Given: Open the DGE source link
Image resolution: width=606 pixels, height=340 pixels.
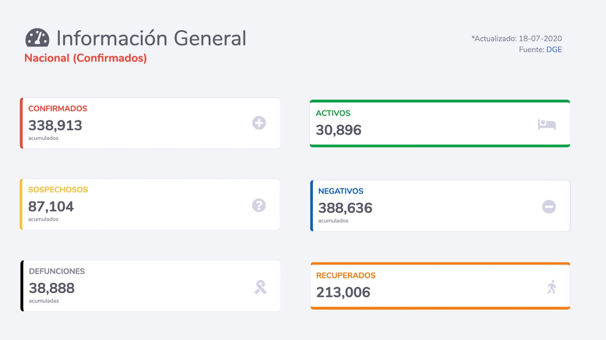Looking at the screenshot, I should tap(554, 49).
